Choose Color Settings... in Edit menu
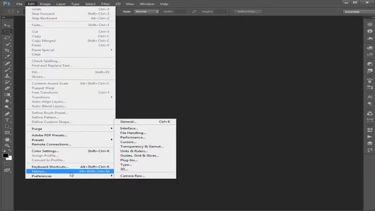This screenshot has width=375, height=211. [70, 151]
